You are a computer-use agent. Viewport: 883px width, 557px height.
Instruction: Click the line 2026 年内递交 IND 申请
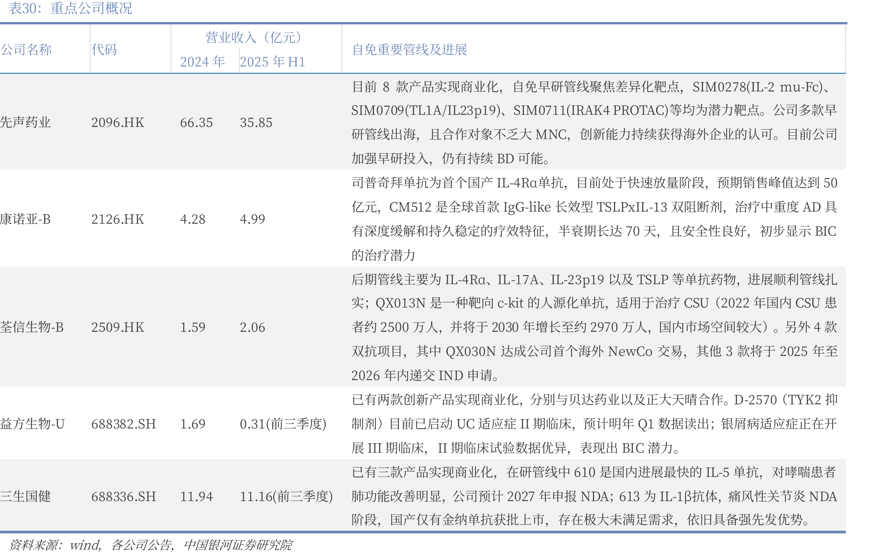425,375
